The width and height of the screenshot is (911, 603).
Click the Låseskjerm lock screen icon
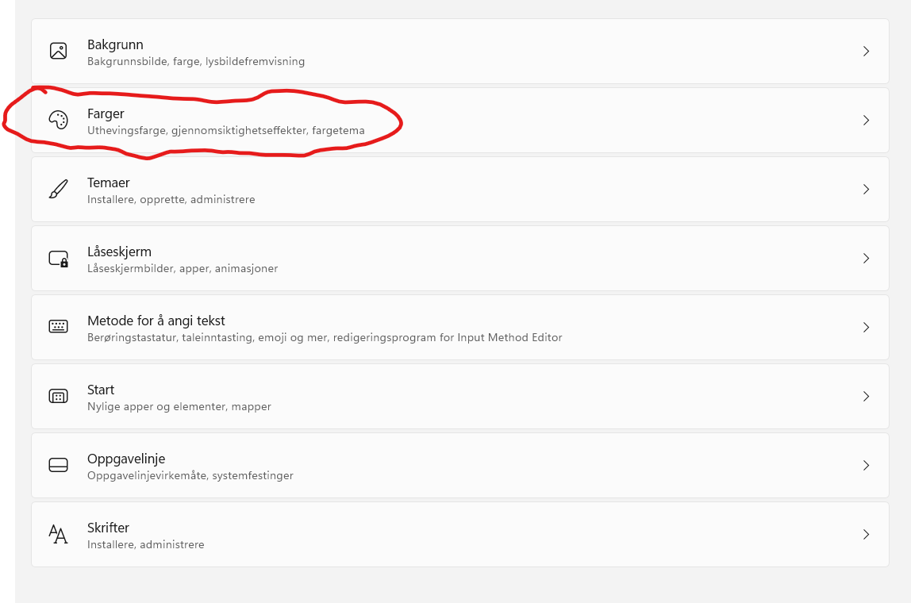pos(59,259)
